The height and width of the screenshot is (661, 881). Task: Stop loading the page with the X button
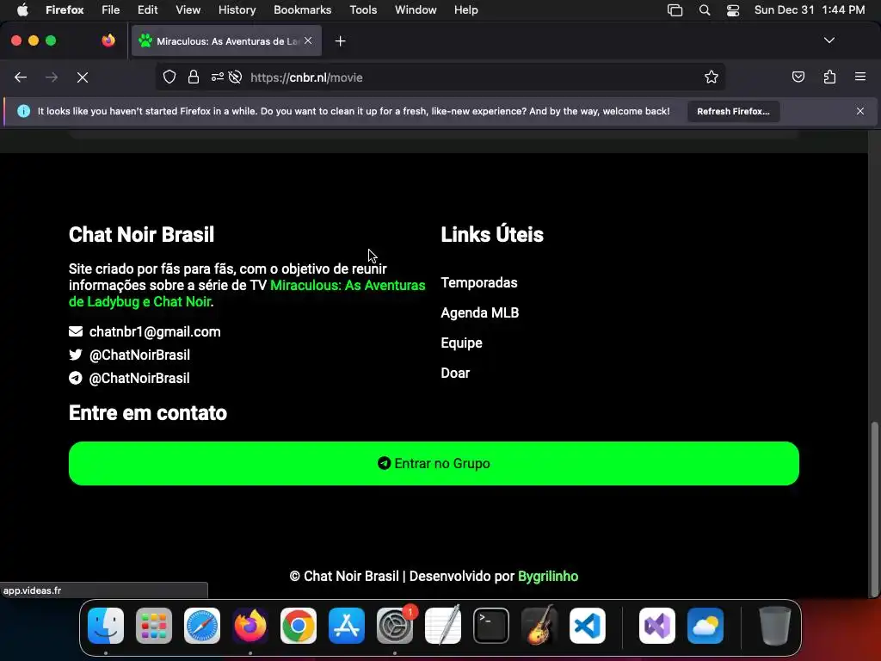83,77
